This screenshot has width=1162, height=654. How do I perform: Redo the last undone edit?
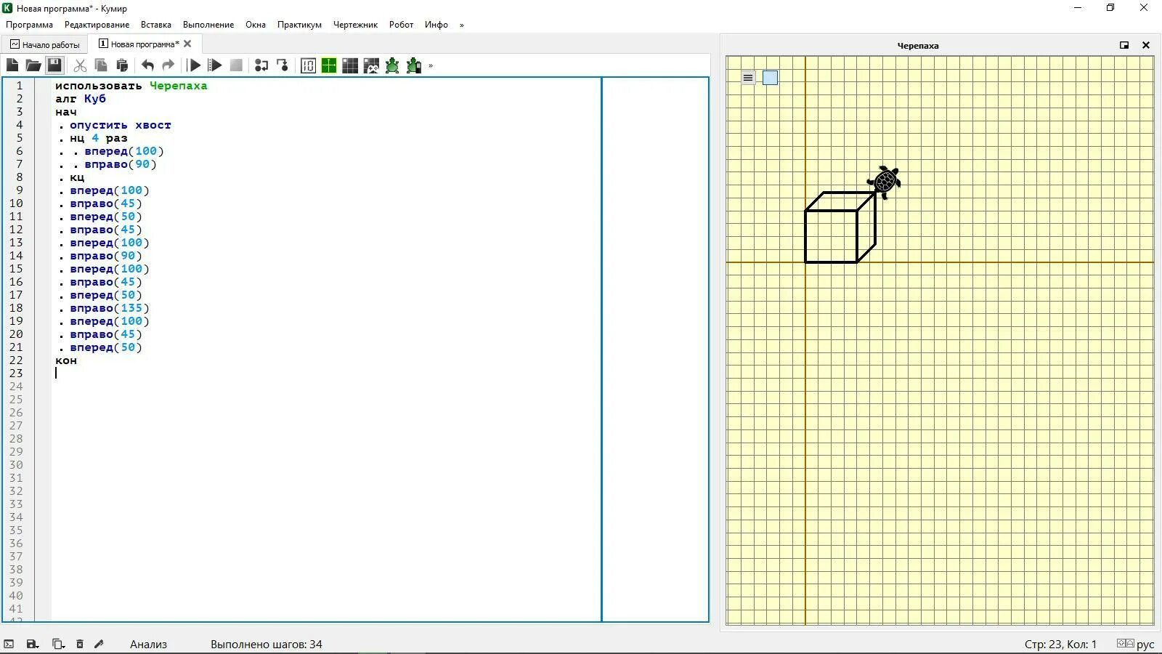coord(168,65)
